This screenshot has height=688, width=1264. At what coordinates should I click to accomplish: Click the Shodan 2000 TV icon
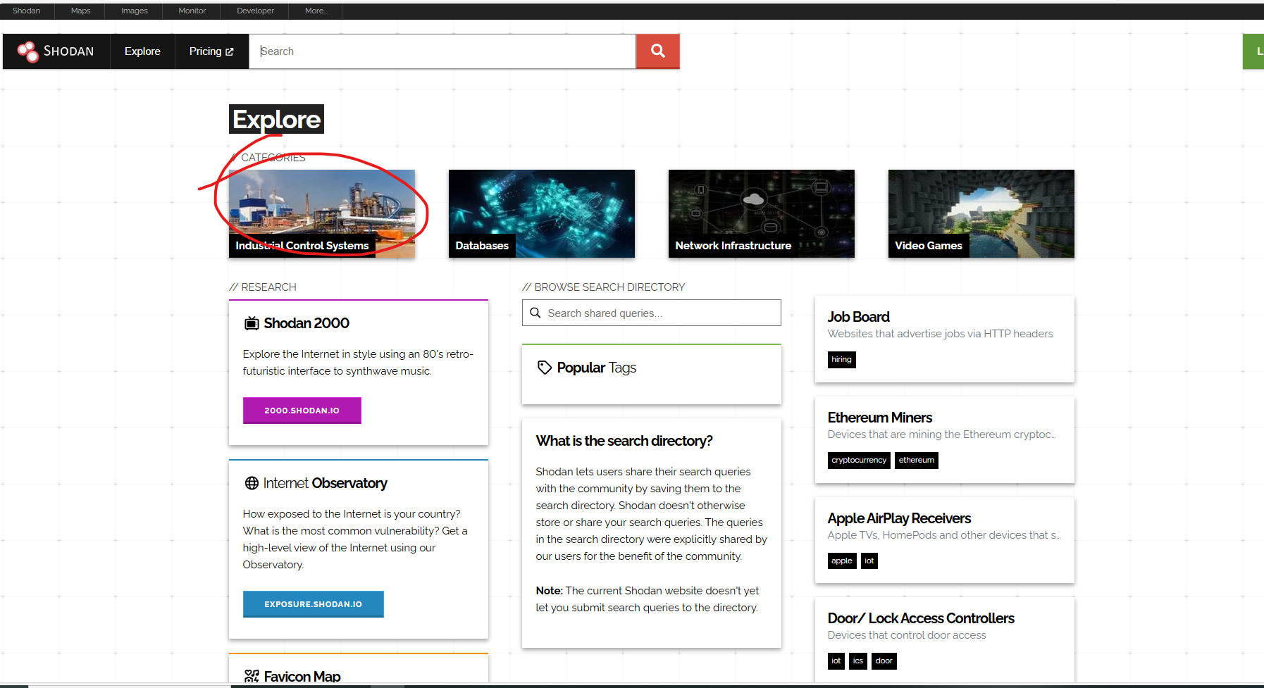(252, 323)
